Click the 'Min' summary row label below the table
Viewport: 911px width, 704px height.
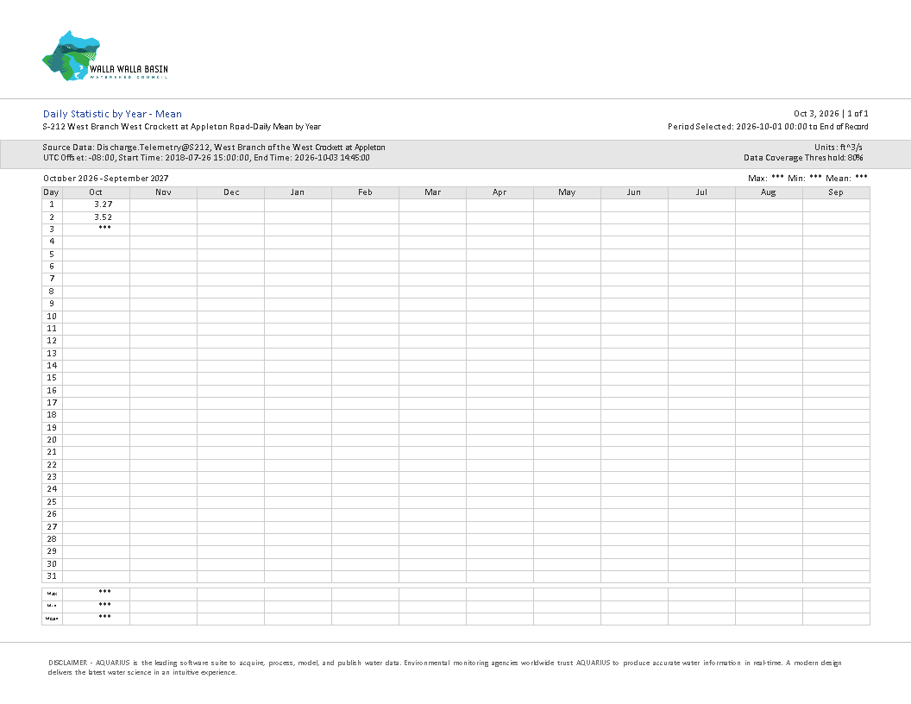[x=52, y=606]
